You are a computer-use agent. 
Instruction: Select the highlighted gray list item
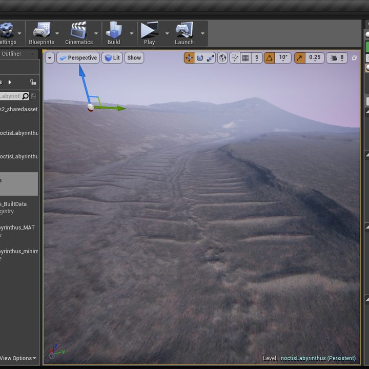[x=19, y=184]
